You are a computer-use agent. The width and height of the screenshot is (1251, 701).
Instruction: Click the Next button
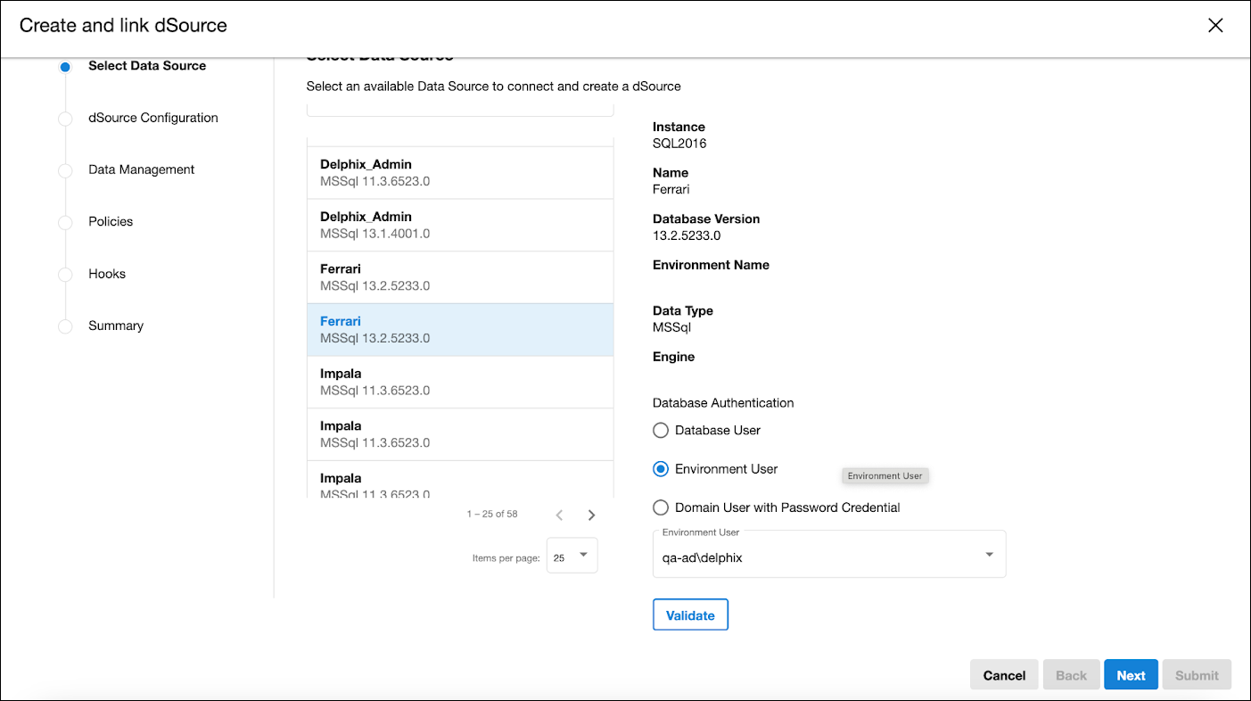pos(1130,675)
